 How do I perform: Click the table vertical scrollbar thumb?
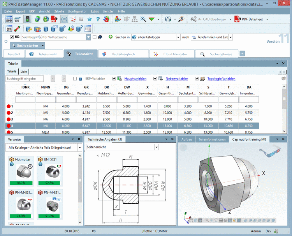[284, 99]
